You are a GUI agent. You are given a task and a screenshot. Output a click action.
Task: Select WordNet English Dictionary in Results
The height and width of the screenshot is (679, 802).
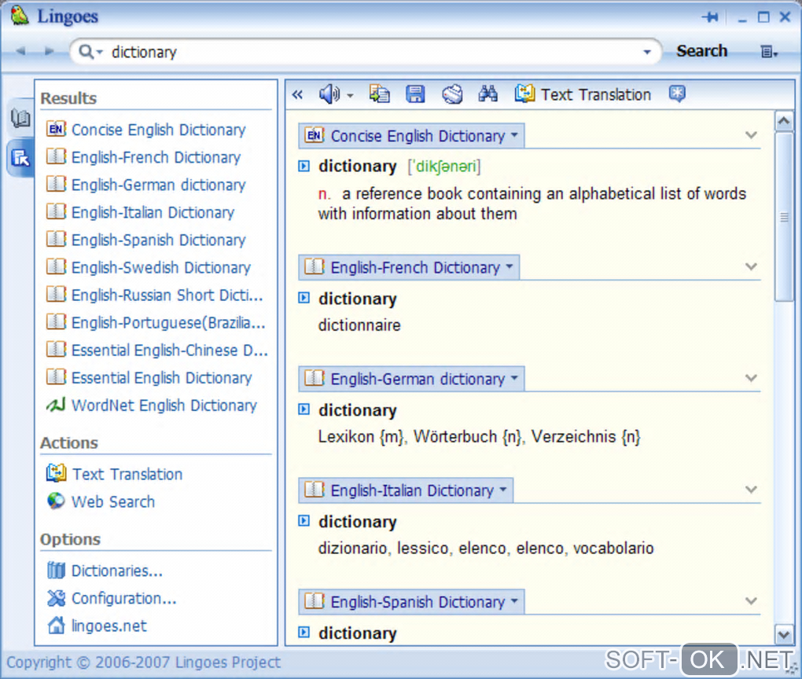coord(152,406)
